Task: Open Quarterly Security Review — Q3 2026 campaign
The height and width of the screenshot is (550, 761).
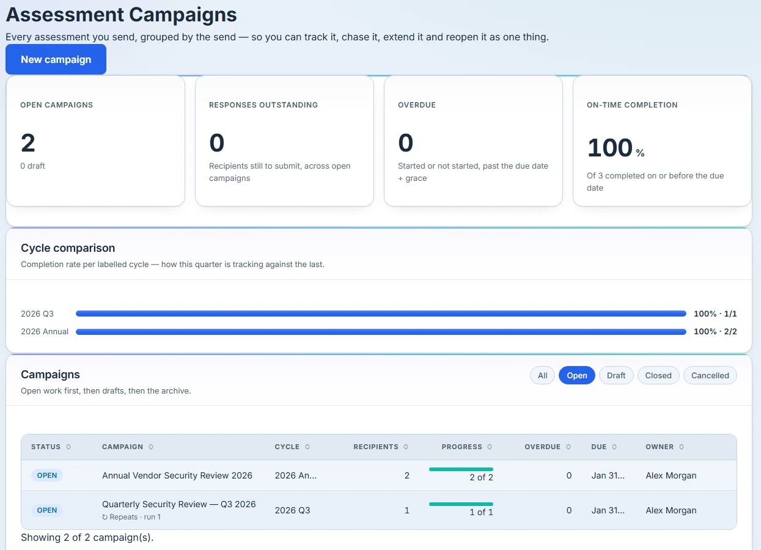Action: pyautogui.click(x=179, y=504)
